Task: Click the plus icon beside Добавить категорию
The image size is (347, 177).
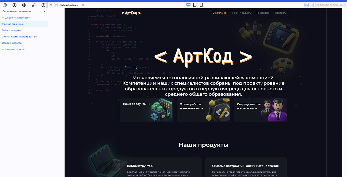Action: coord(3,18)
